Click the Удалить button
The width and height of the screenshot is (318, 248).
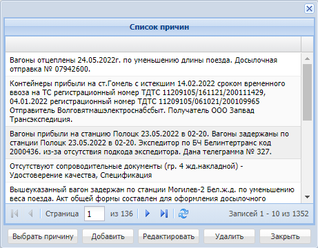click(229, 236)
